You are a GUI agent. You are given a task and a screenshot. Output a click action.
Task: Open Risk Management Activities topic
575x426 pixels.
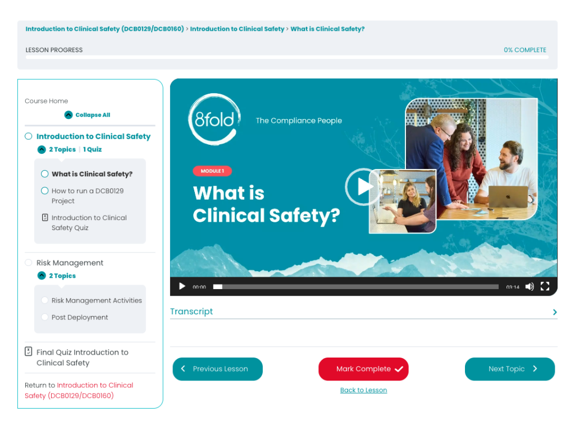pyautogui.click(x=97, y=300)
